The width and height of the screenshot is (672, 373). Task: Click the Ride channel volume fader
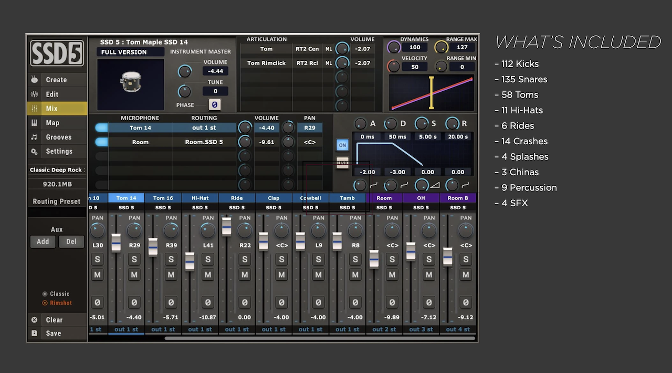point(227,226)
